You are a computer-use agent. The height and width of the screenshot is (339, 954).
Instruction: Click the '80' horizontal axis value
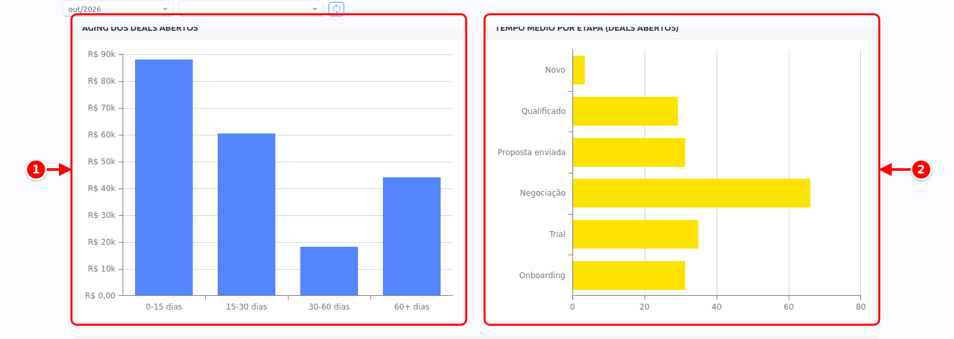(x=861, y=306)
